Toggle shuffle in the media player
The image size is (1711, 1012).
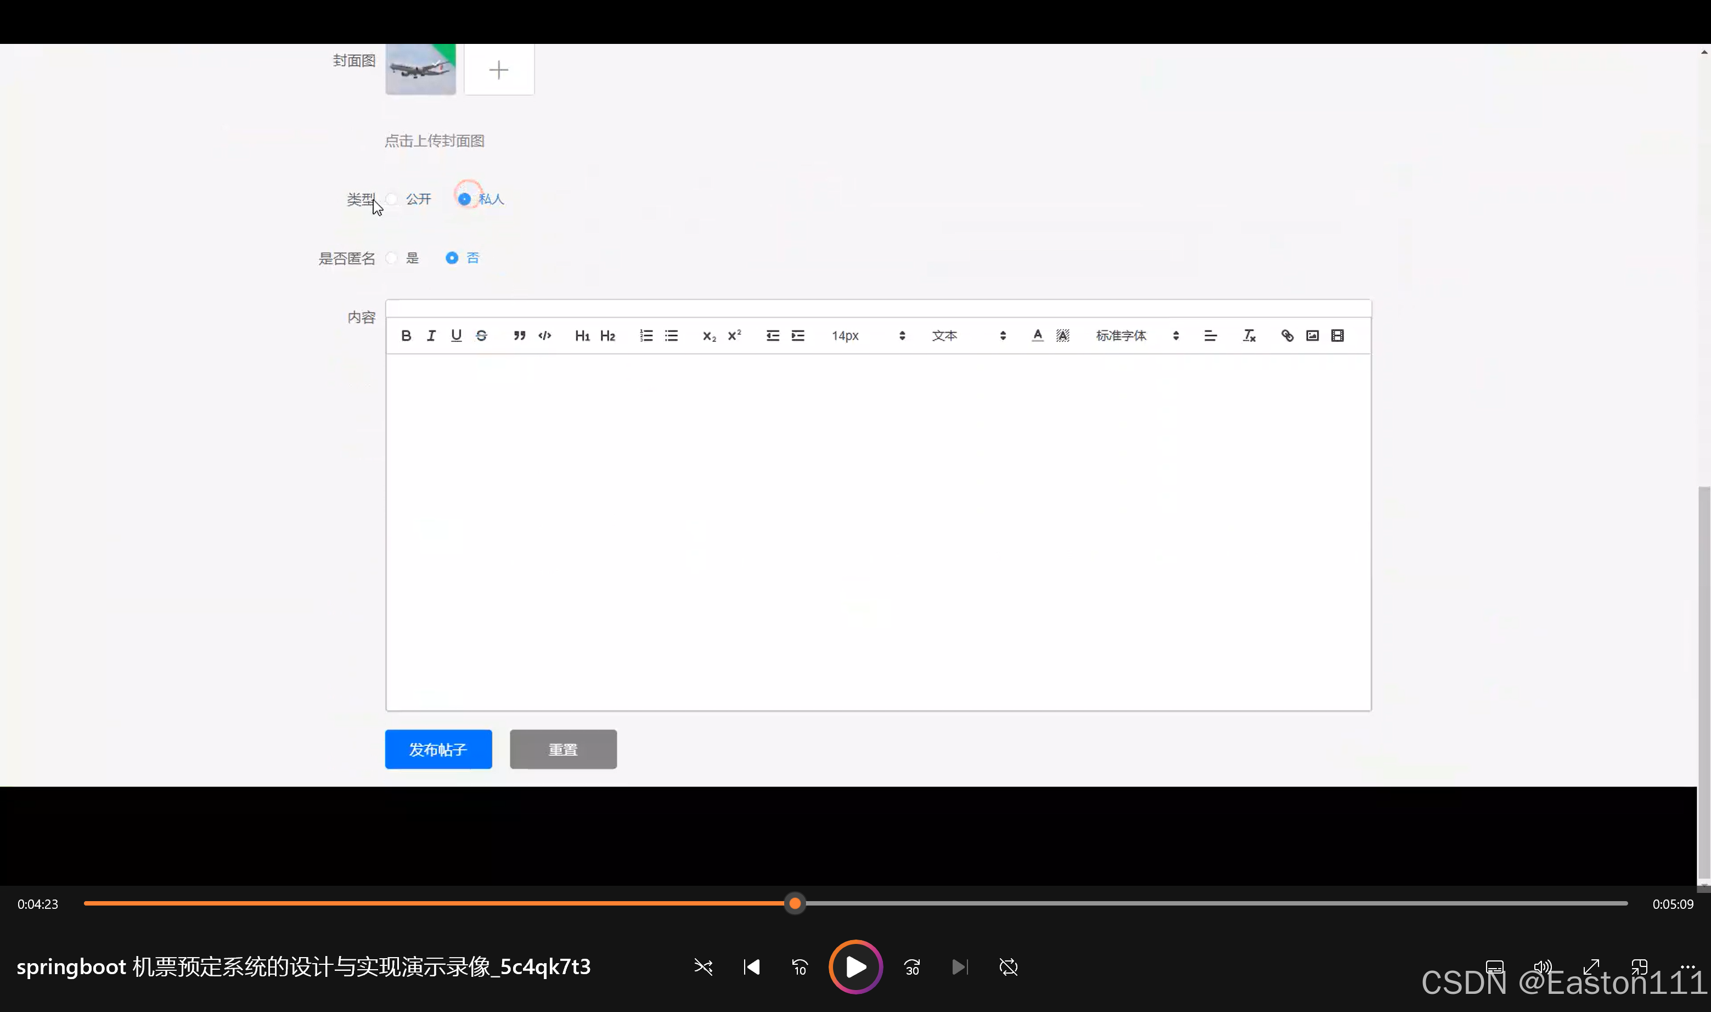tap(703, 967)
